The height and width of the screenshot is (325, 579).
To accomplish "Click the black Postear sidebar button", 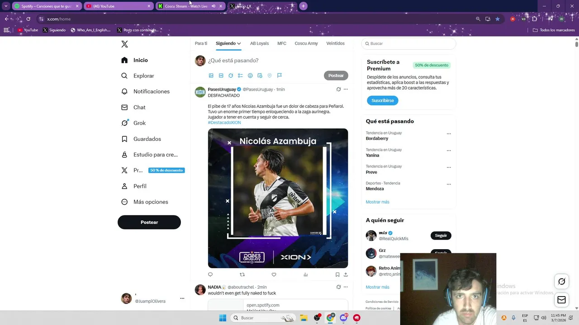I will [149, 222].
